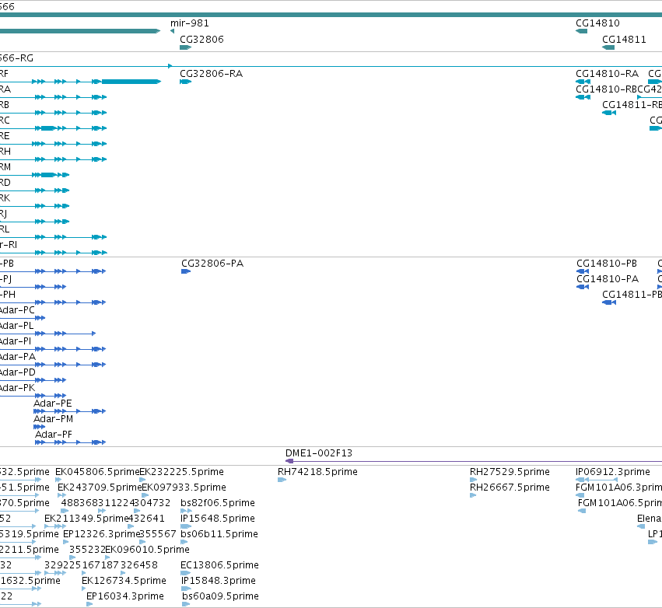Screen dimensions: 662x608
Task: Select the Adar-PA protein label
Action: coord(17,358)
